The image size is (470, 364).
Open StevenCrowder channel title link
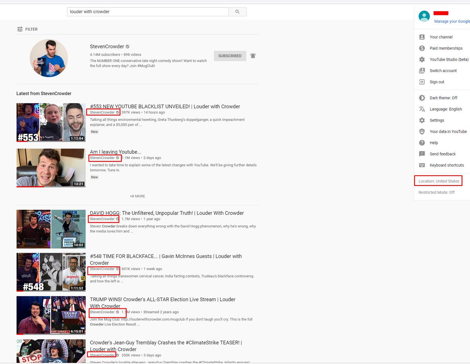(107, 47)
